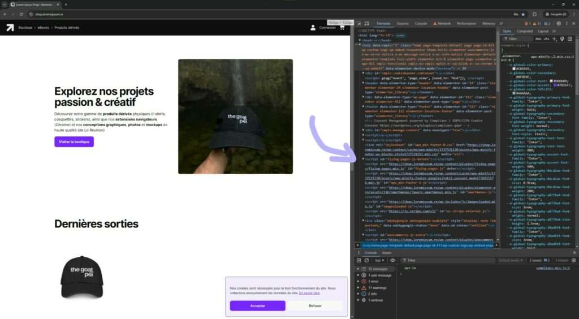Click the Connexion link
The height and width of the screenshot is (319, 579).
pyautogui.click(x=327, y=28)
